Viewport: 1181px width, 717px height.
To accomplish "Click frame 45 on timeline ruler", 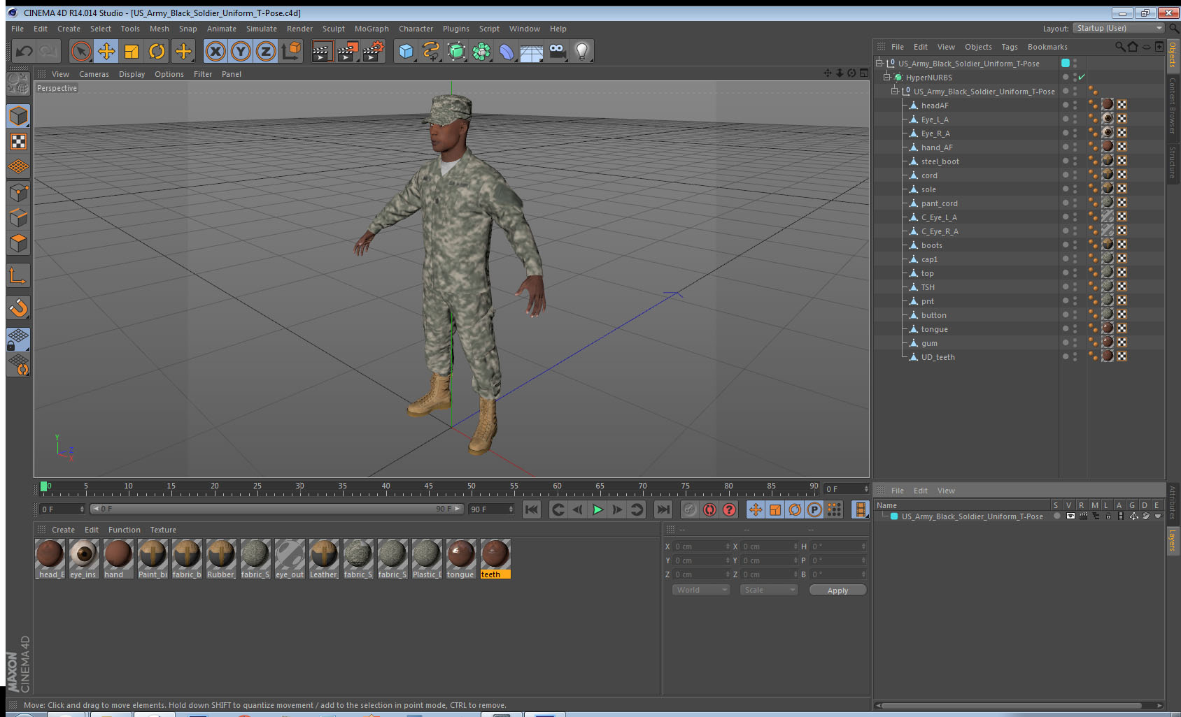I will click(x=428, y=488).
